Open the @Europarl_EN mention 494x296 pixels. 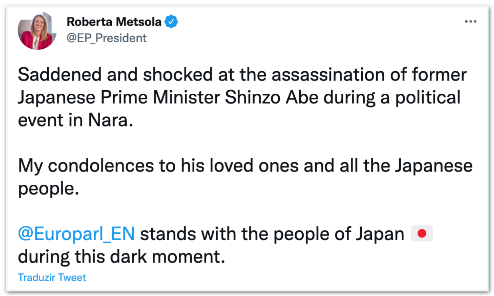coord(76,234)
